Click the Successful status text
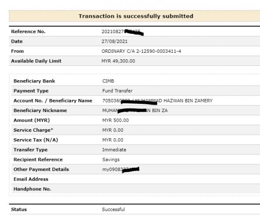 pyautogui.click(x=114, y=209)
